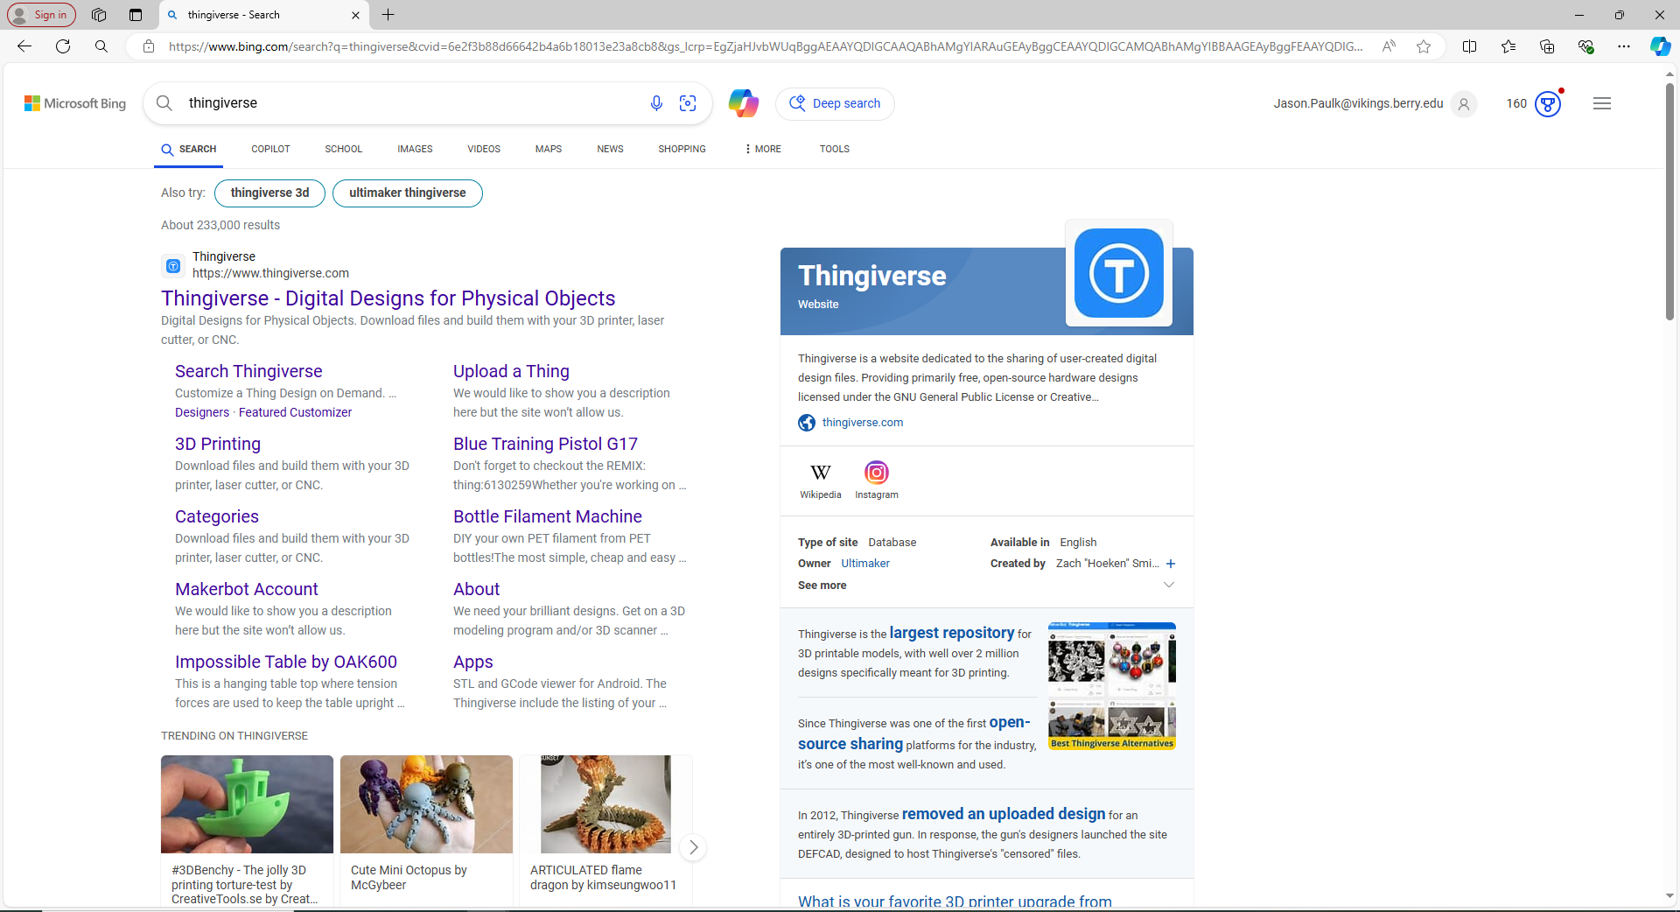
Task: Open the TOOLS search options
Action: tap(835, 149)
